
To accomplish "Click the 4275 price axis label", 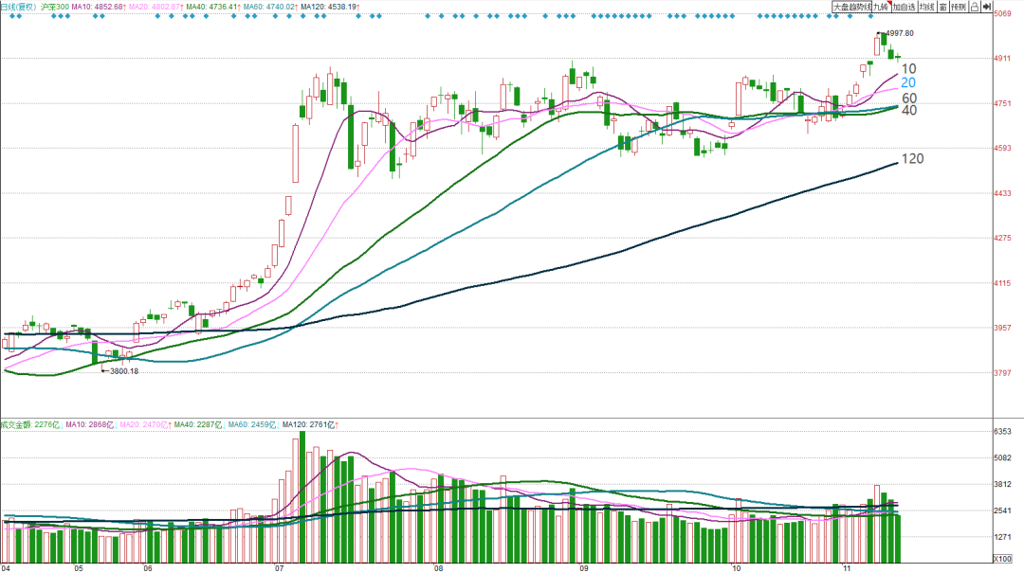I will [1002, 239].
